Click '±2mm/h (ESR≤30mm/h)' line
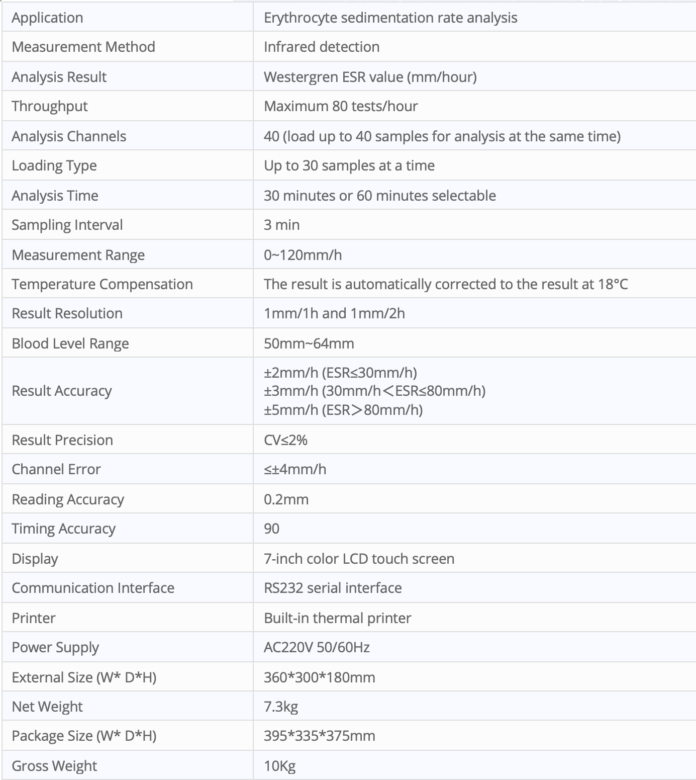Screen dimensions: 696x780 point(341,373)
